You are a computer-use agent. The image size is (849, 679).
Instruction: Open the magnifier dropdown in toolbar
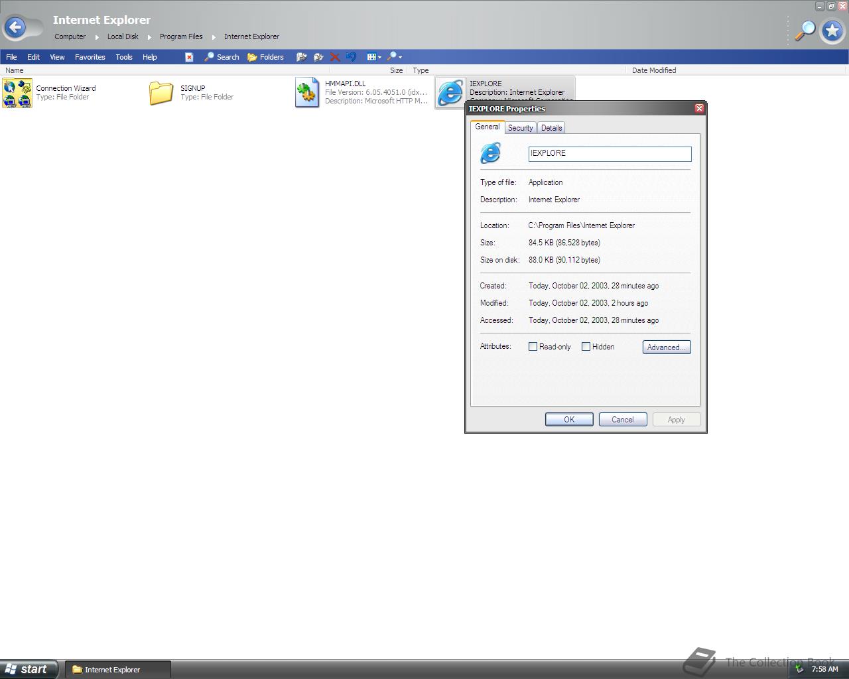click(395, 57)
